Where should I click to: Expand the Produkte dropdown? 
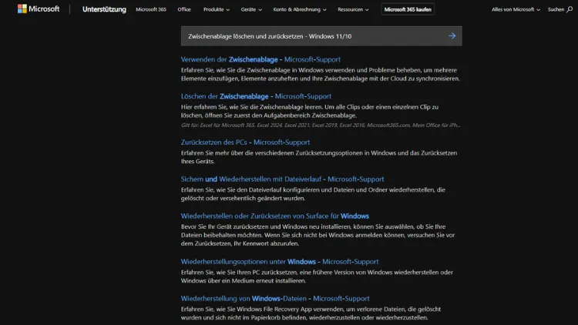[217, 9]
